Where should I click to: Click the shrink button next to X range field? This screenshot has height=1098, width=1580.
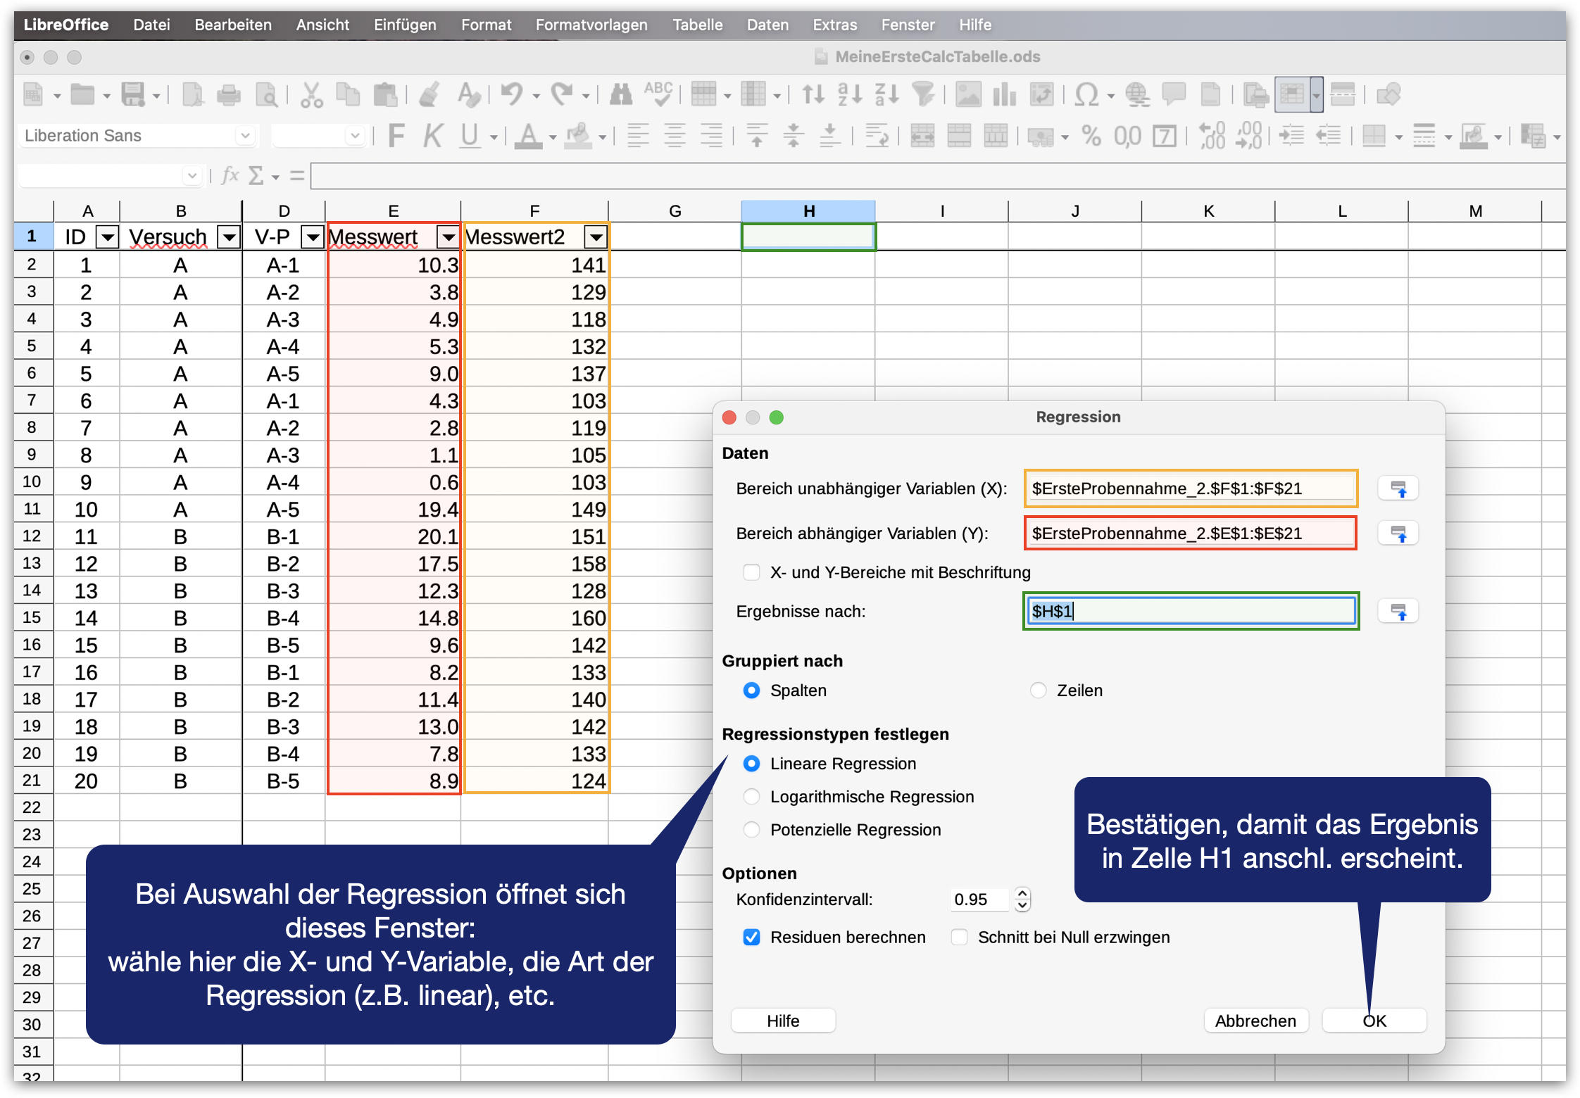pyautogui.click(x=1398, y=488)
